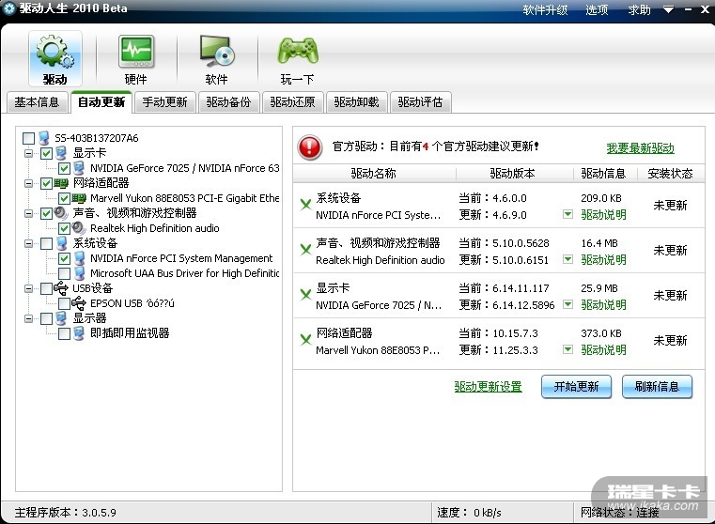Open the 硬件 hardware monitor icon
The height and width of the screenshot is (524, 715).
[x=136, y=58]
